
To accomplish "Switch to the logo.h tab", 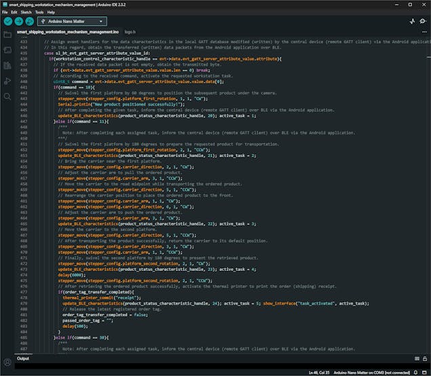I will coord(129,32).
